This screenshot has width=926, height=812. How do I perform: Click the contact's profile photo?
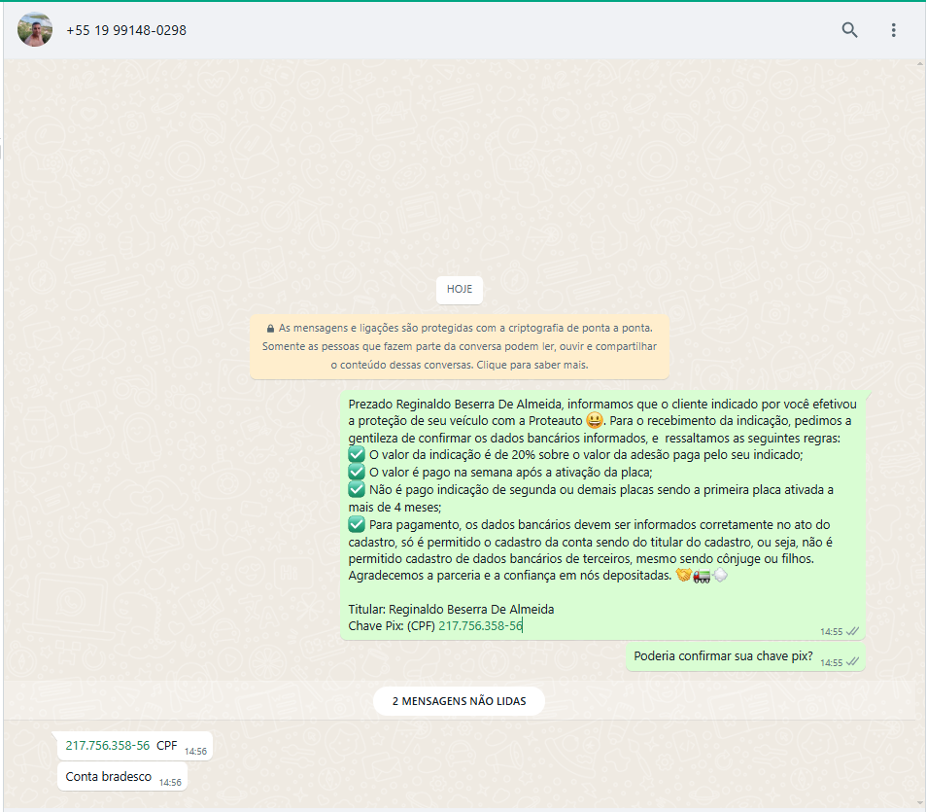36,30
